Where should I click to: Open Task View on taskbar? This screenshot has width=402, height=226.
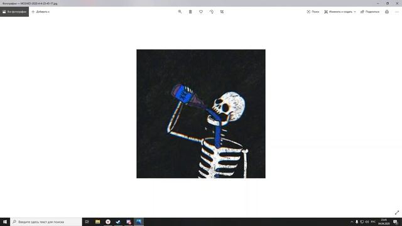tap(87, 222)
